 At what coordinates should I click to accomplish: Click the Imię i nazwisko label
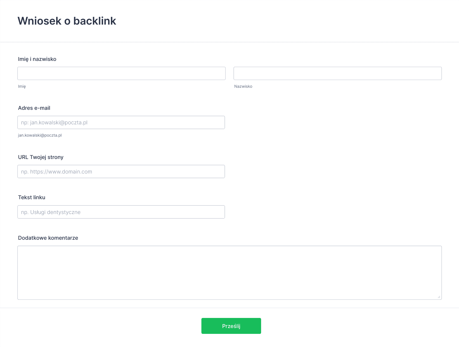point(37,59)
